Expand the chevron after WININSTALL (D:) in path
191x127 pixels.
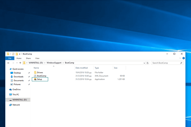45,63
